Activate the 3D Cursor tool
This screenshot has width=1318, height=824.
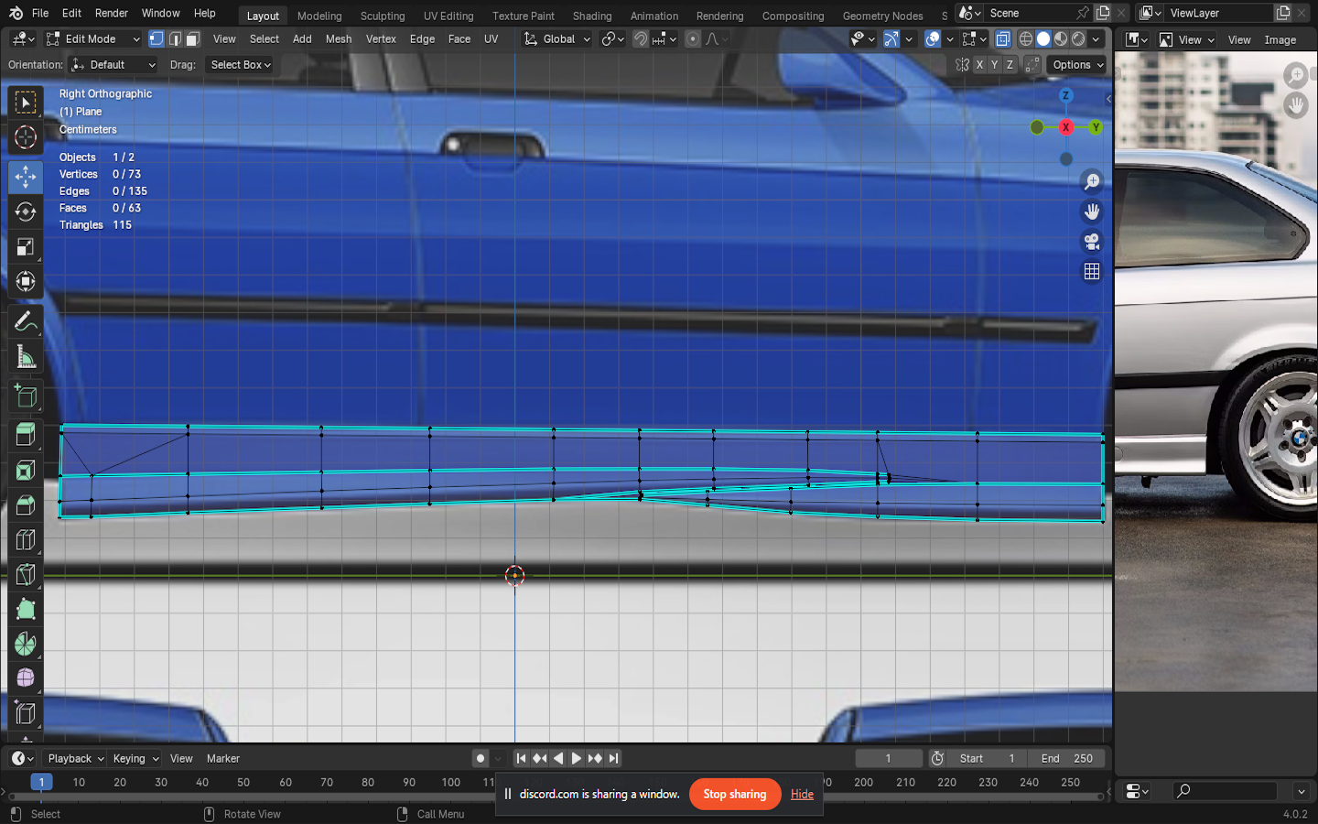tap(26, 137)
